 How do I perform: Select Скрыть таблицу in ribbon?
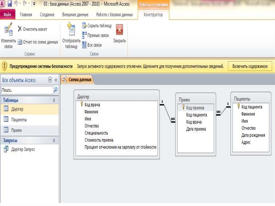pos(97,26)
